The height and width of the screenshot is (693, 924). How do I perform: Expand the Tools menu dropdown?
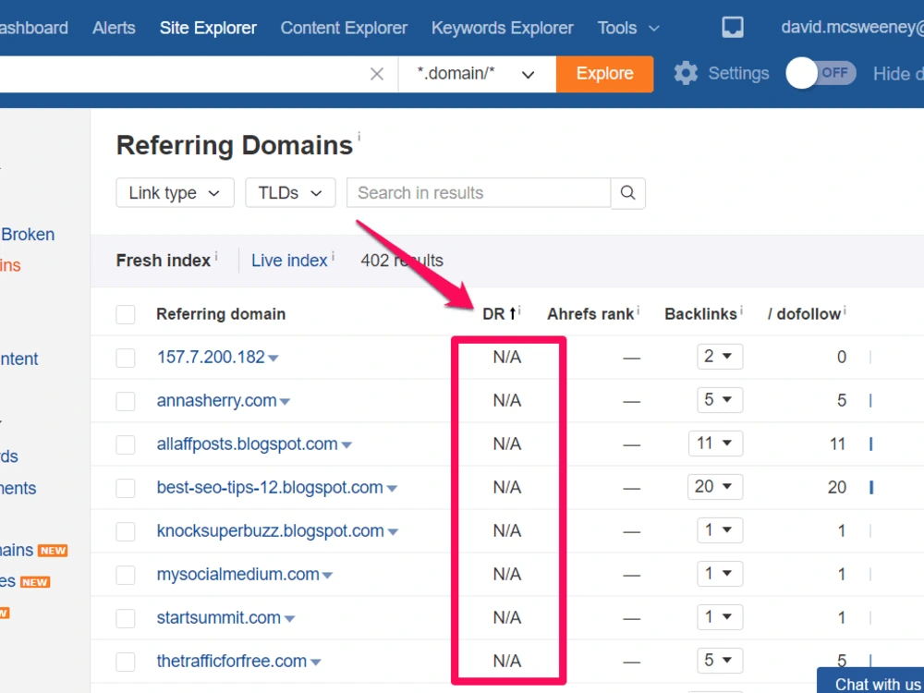click(x=628, y=28)
